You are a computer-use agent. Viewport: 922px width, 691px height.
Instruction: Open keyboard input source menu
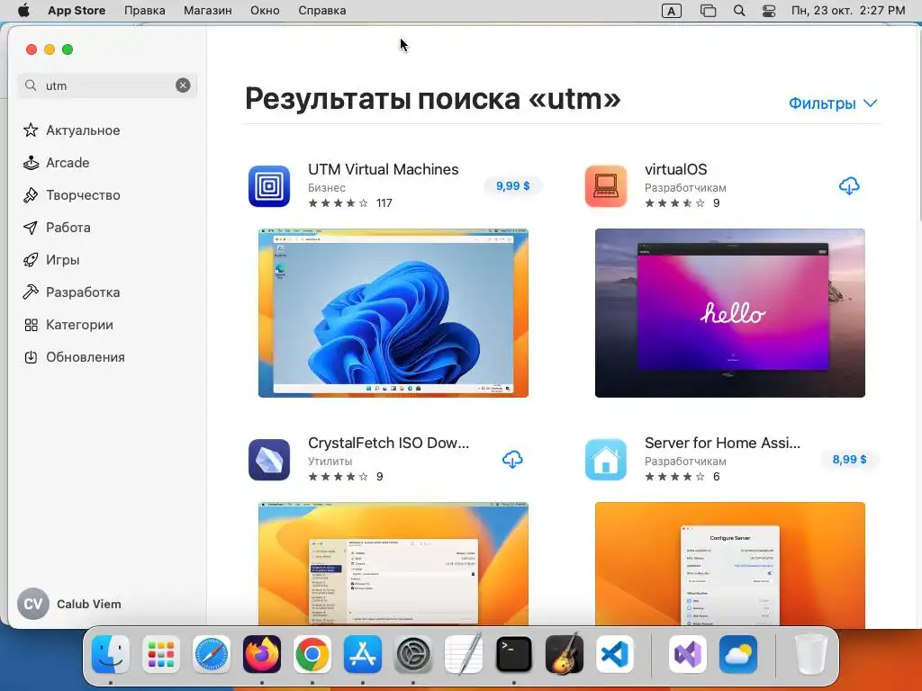672,11
